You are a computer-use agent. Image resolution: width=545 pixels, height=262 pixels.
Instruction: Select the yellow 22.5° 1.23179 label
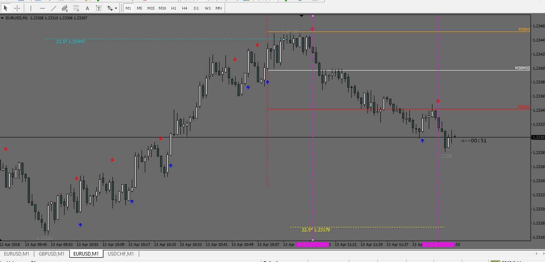pos(316,230)
